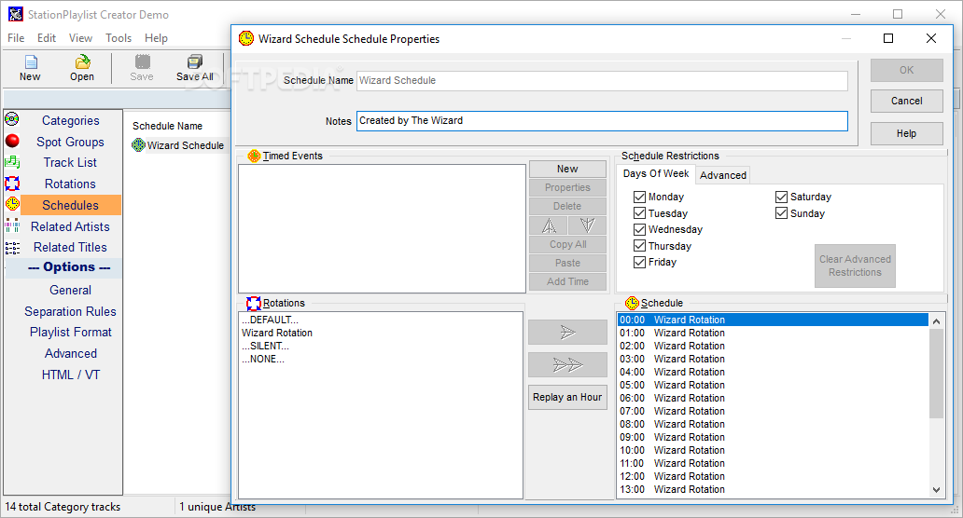Click the schedule list scroll down arrow
Image resolution: width=963 pixels, height=518 pixels.
point(936,489)
